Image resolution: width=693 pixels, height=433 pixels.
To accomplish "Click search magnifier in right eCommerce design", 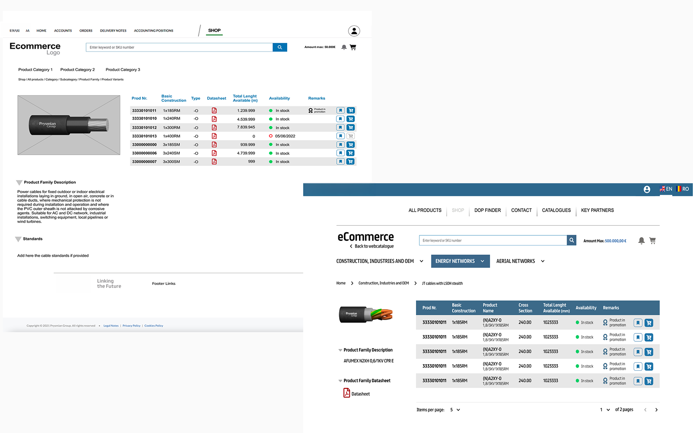I will point(572,240).
